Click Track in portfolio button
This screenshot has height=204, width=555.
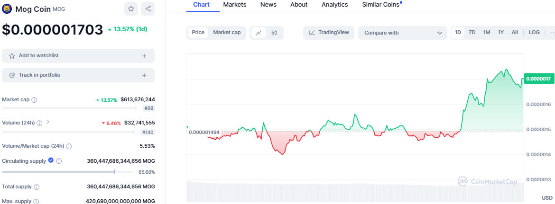(78, 75)
